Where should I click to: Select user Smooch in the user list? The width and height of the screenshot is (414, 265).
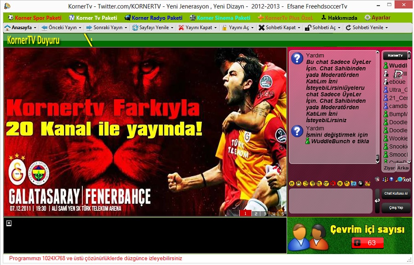tap(396, 155)
